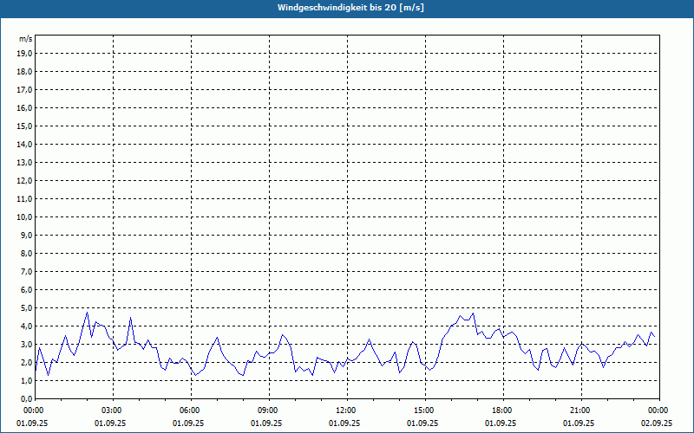The width and height of the screenshot is (694, 433).
Task: Click the 06:00 time axis label
Action: click(x=190, y=410)
